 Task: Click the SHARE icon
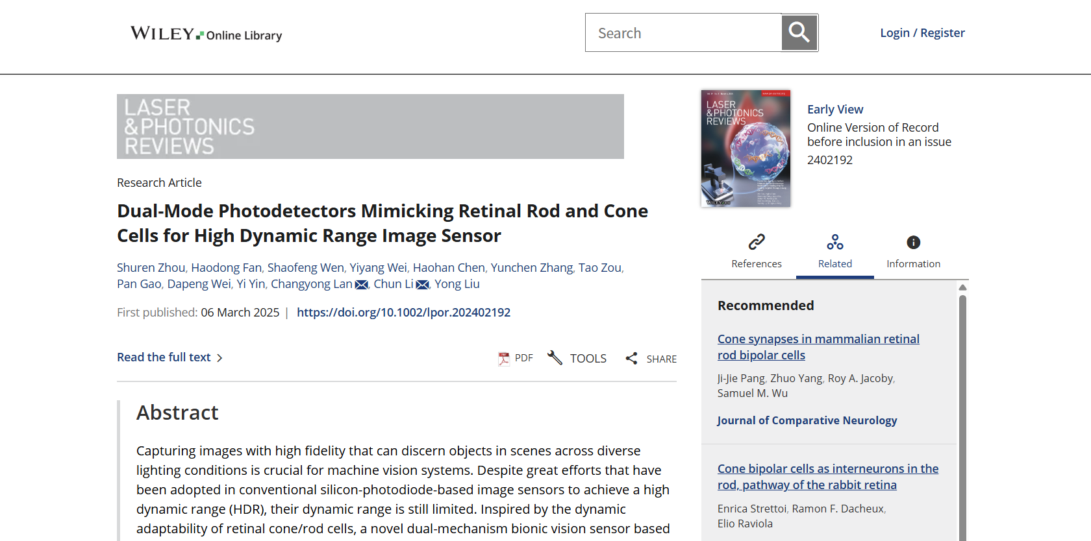(631, 358)
